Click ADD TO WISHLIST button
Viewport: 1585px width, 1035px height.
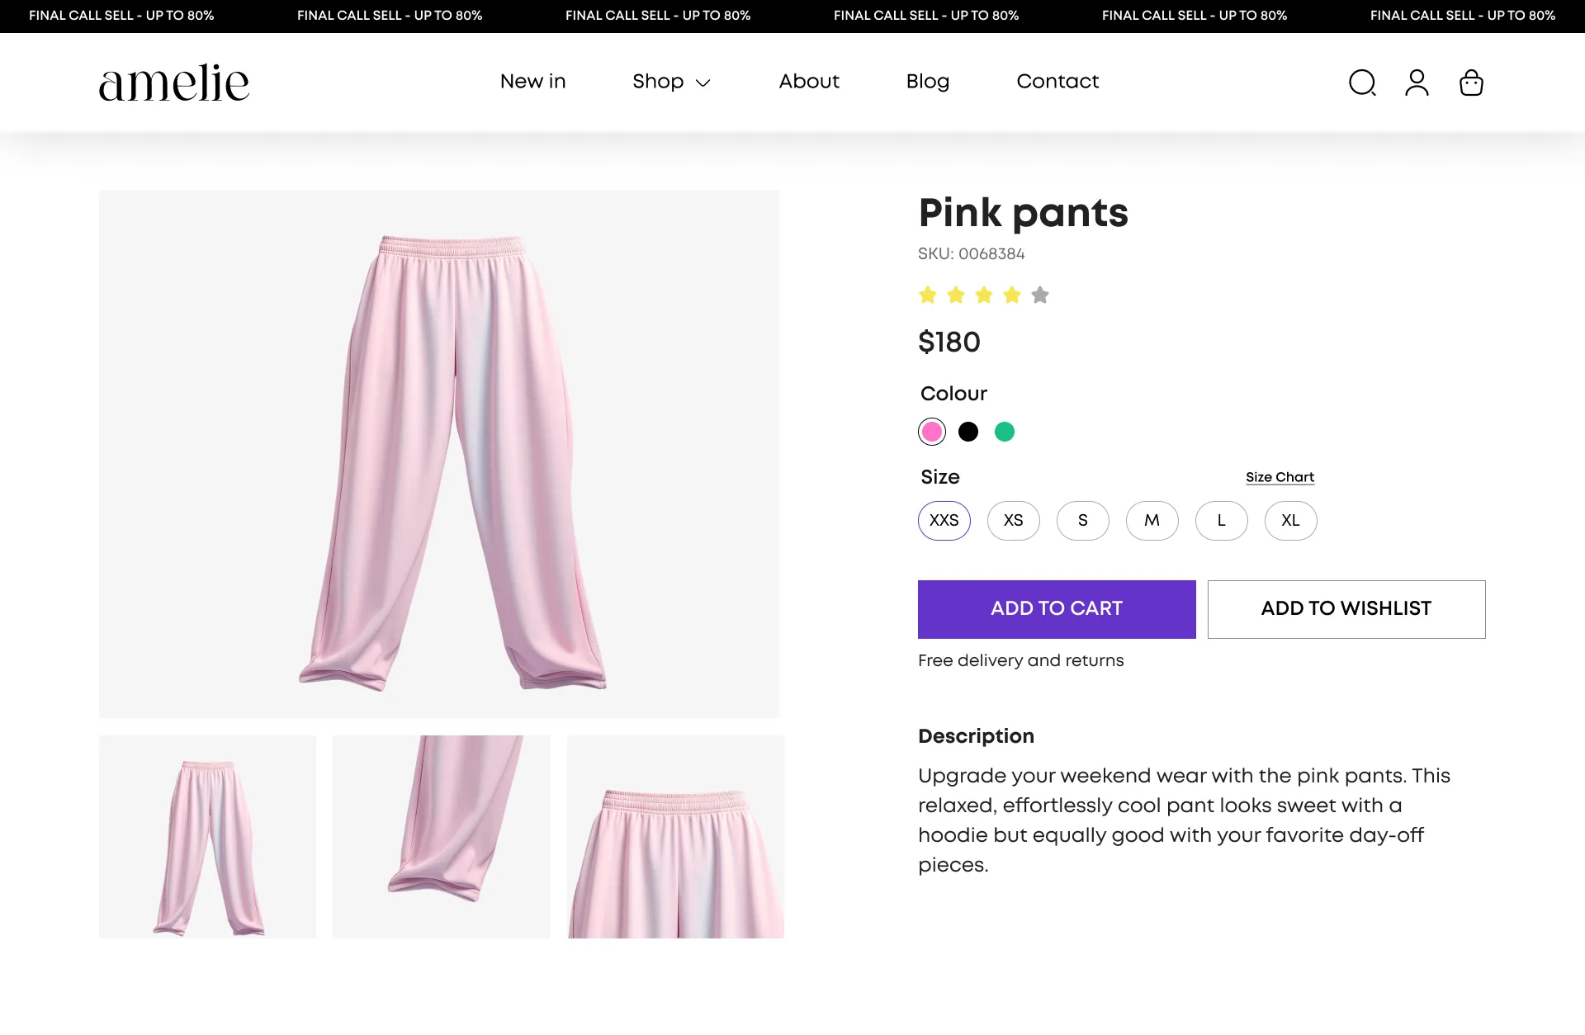pos(1346,609)
